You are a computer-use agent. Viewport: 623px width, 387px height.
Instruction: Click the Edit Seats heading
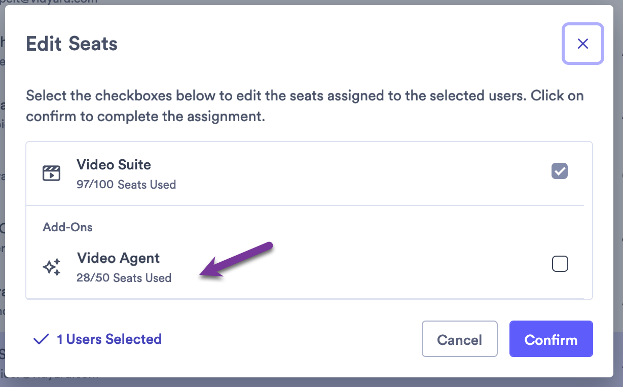pyautogui.click(x=71, y=44)
